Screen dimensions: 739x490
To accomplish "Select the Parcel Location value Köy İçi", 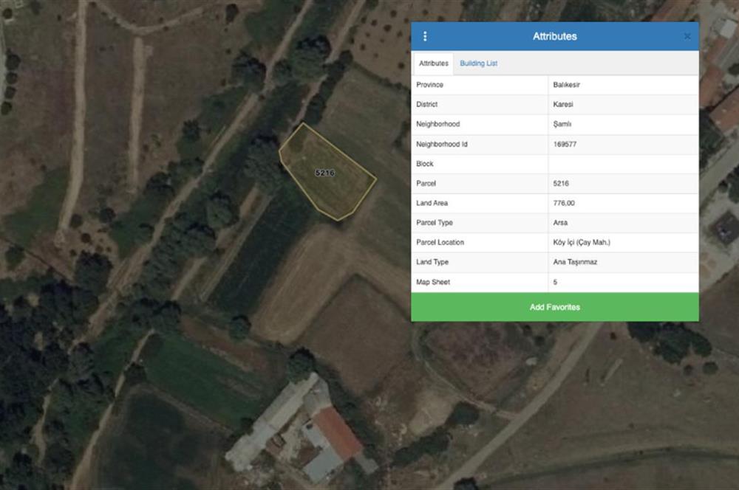I will [582, 242].
